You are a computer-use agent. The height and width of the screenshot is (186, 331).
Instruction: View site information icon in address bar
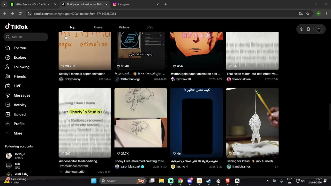click(x=29, y=14)
